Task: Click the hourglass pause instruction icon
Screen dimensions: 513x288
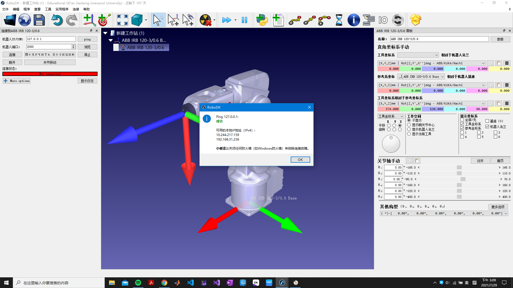Action: [339, 20]
